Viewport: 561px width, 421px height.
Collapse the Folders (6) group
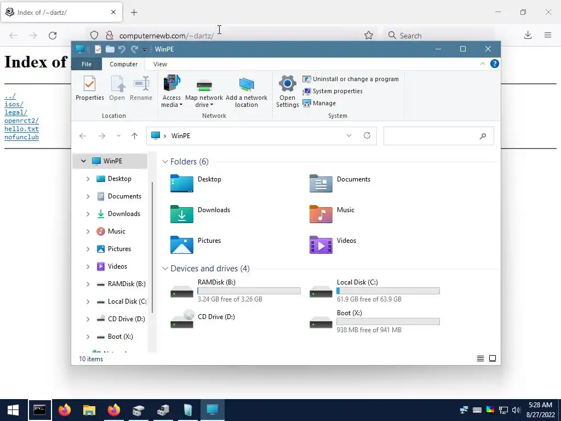[x=165, y=162]
